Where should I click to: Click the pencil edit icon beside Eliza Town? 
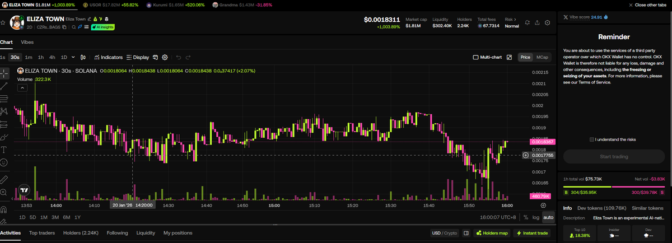click(x=89, y=19)
